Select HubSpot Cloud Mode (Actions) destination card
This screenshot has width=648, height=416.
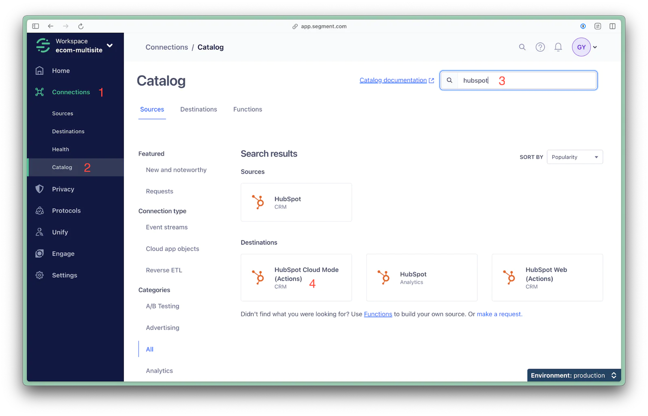[x=296, y=278]
